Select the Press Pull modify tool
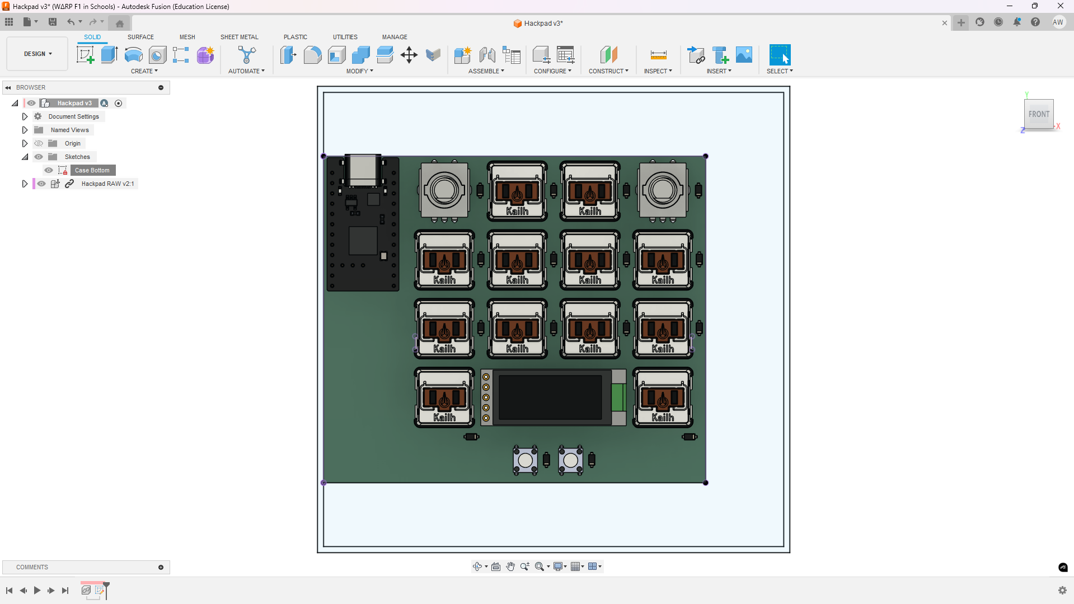 tap(288, 55)
